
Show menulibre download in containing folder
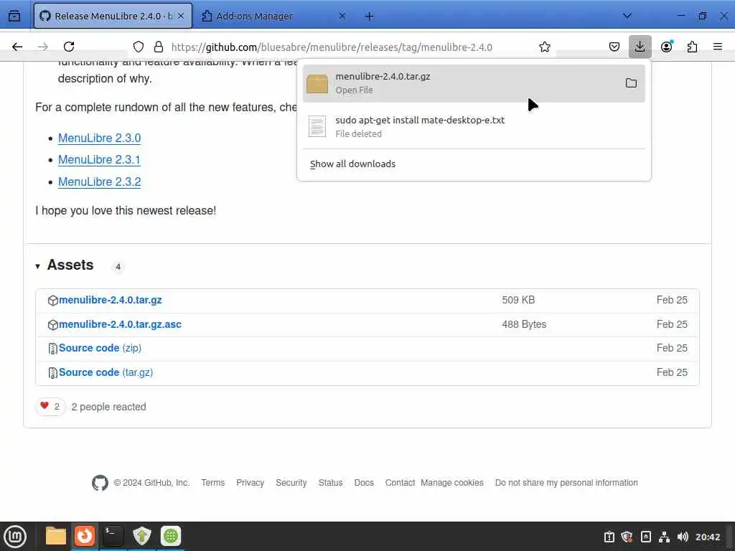(631, 83)
